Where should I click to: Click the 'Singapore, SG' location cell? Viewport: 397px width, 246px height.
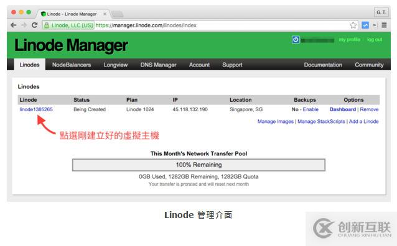click(x=246, y=109)
